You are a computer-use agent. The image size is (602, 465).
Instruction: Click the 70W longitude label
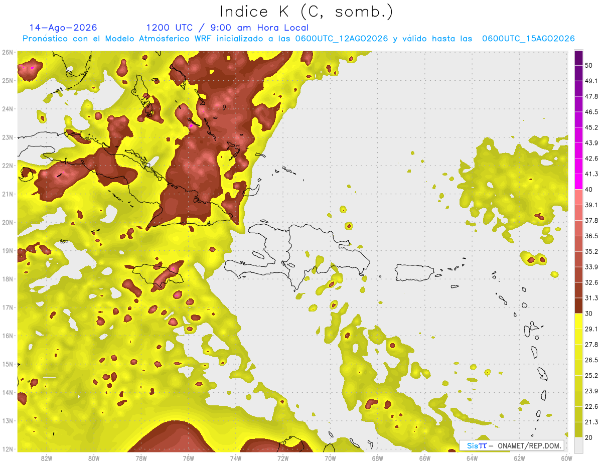click(330, 458)
